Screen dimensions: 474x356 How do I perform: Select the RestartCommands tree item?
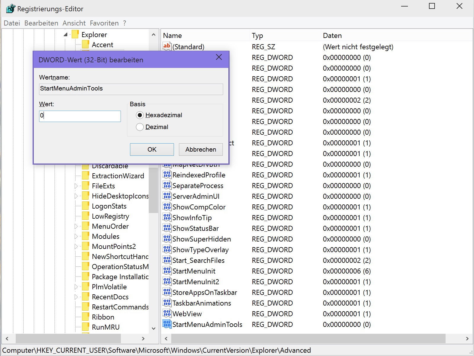coord(120,307)
